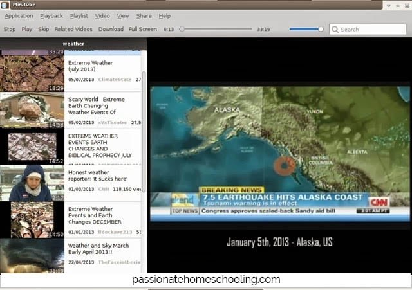
Task: Click the 'weather' playlist header
Action: (73, 44)
